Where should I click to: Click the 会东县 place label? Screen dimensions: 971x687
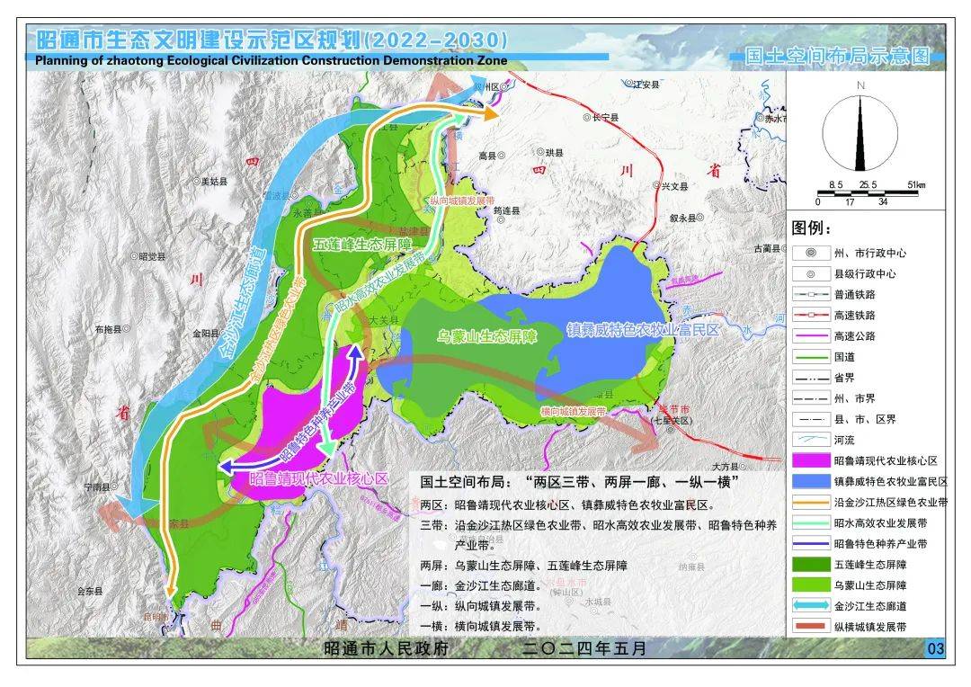(x=91, y=591)
